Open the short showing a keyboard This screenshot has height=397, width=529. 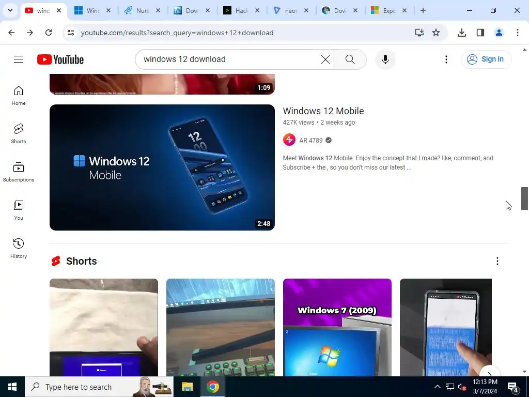[220, 327]
